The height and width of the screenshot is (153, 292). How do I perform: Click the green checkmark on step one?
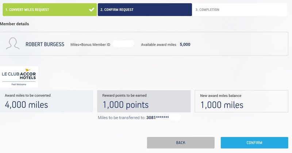(x=92, y=9)
